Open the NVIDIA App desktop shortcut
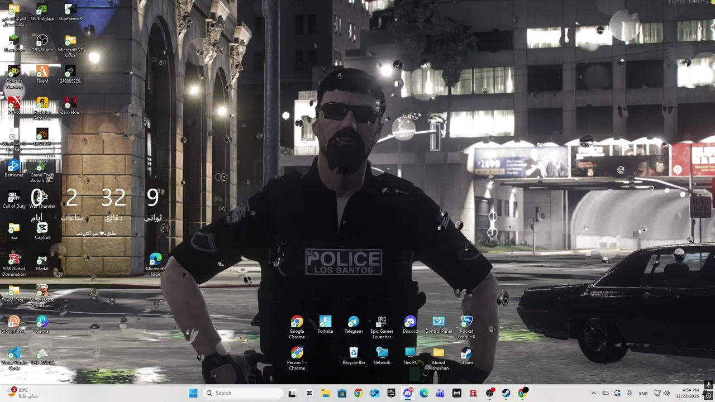The width and height of the screenshot is (715, 402). tap(42, 13)
